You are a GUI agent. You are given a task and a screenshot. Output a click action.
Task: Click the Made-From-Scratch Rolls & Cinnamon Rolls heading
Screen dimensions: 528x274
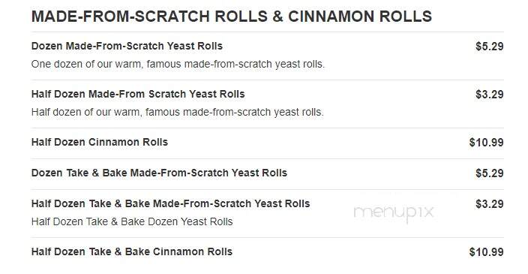pyautogui.click(x=232, y=17)
